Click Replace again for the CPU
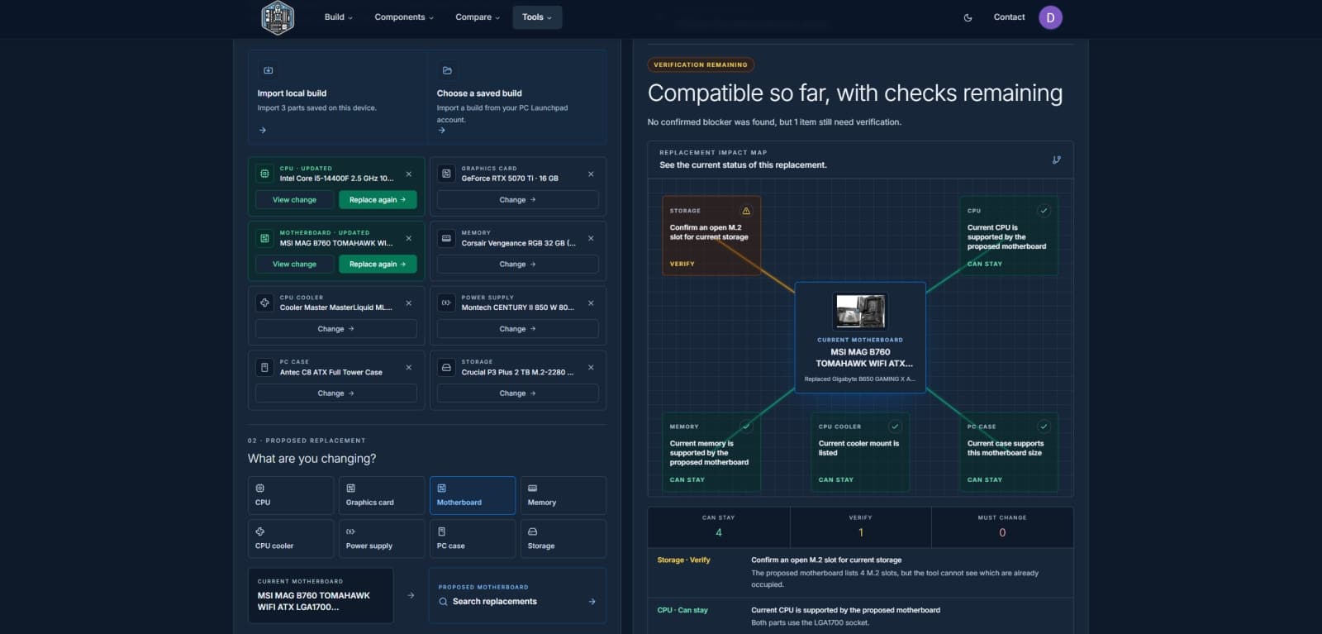 coord(378,200)
